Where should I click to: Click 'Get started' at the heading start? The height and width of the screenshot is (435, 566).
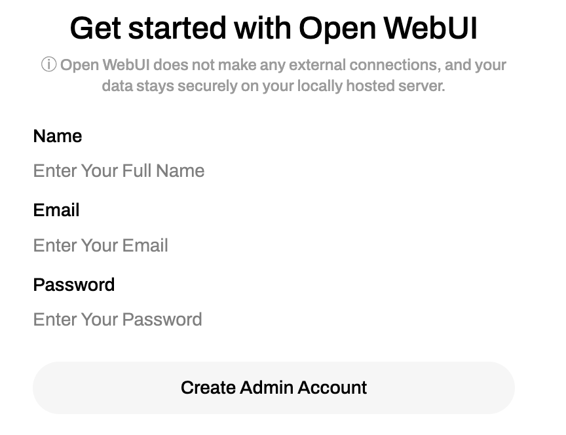tap(148, 28)
